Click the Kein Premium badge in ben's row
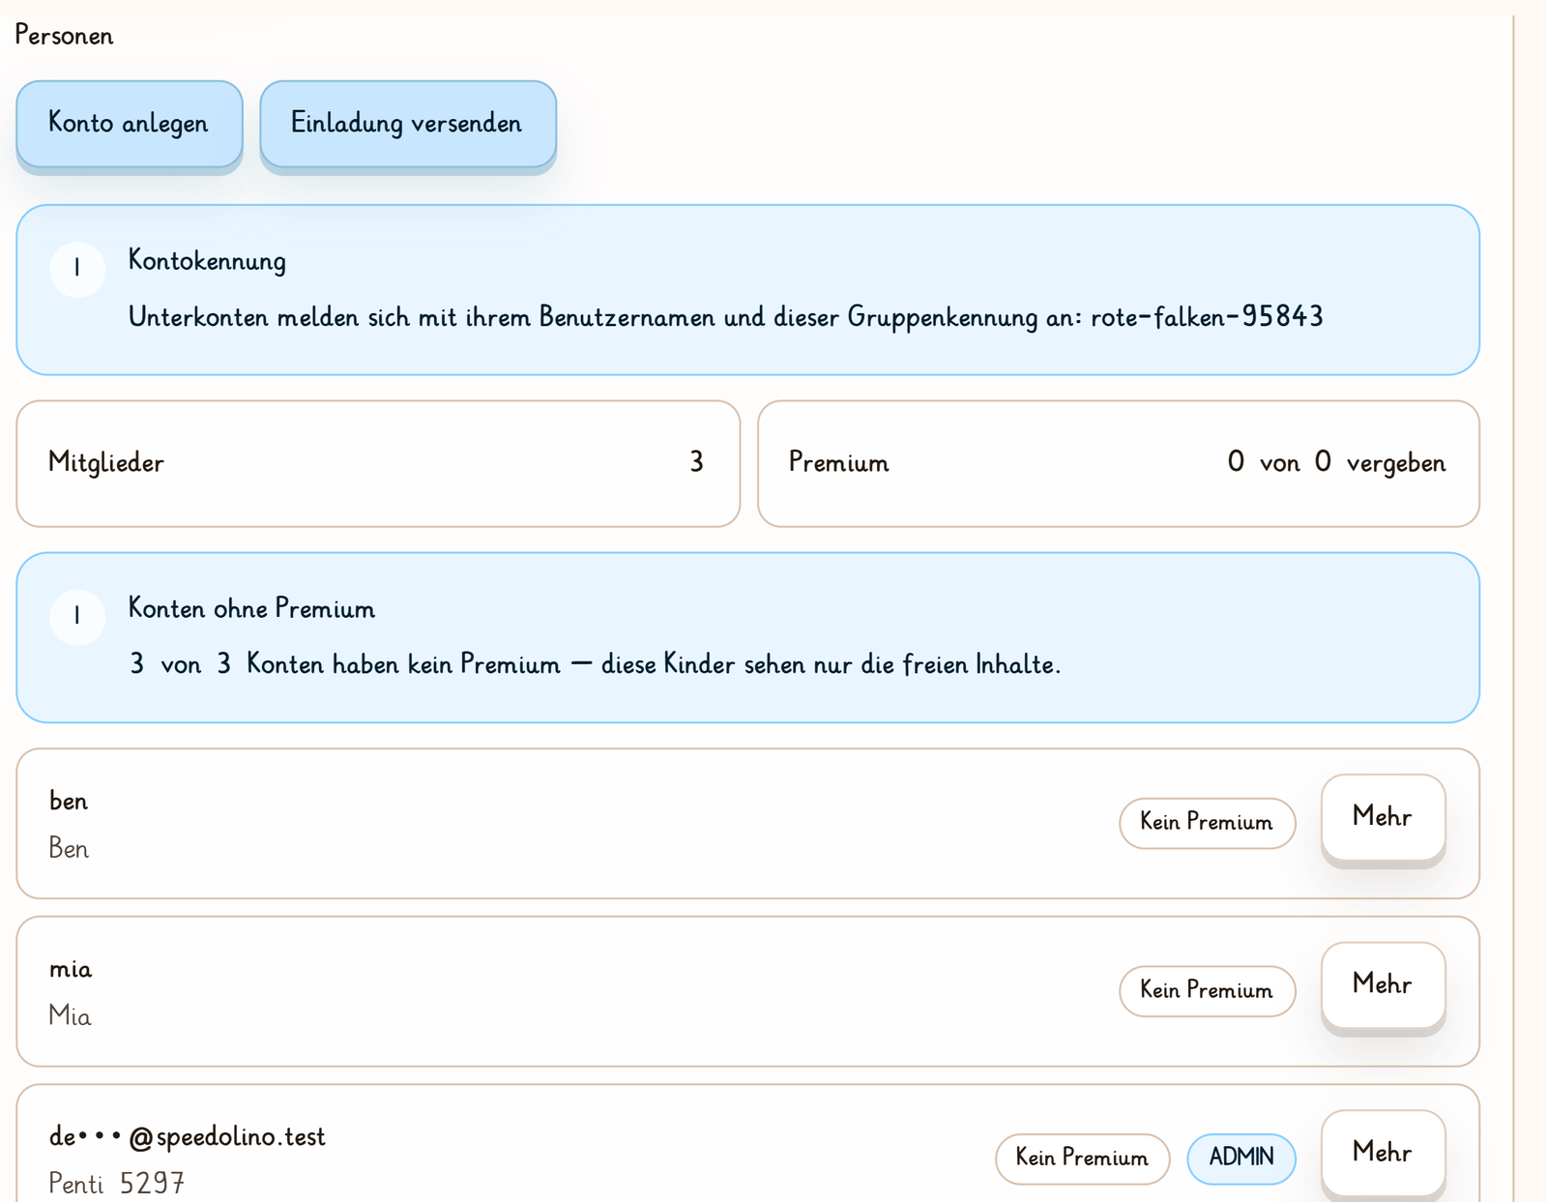Viewport: 1547px width, 1202px height. coord(1207,823)
